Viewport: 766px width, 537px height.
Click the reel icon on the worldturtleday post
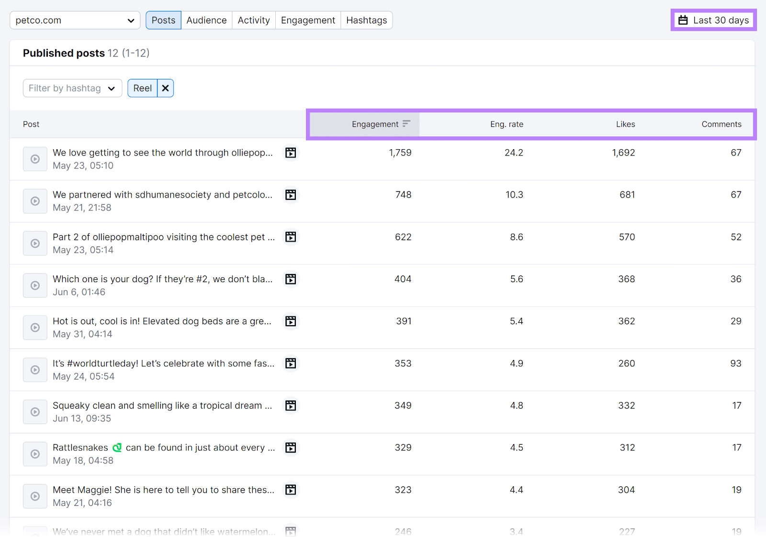click(290, 363)
